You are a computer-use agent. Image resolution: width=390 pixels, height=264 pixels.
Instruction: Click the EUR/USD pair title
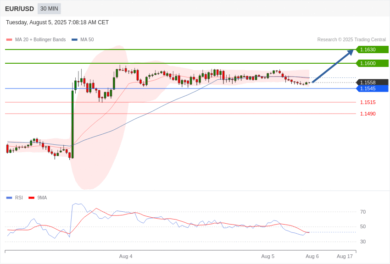(19, 9)
